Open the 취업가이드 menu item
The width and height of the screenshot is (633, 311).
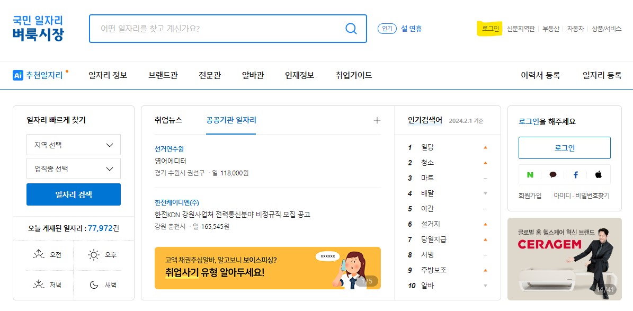pyautogui.click(x=353, y=75)
